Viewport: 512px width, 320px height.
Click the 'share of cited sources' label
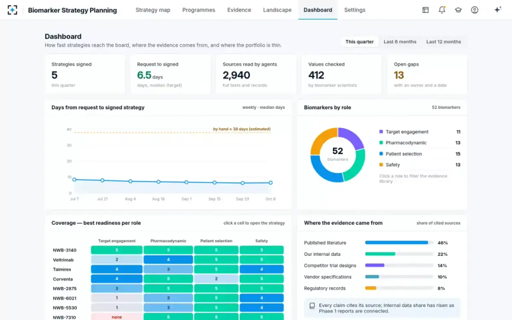(x=438, y=223)
